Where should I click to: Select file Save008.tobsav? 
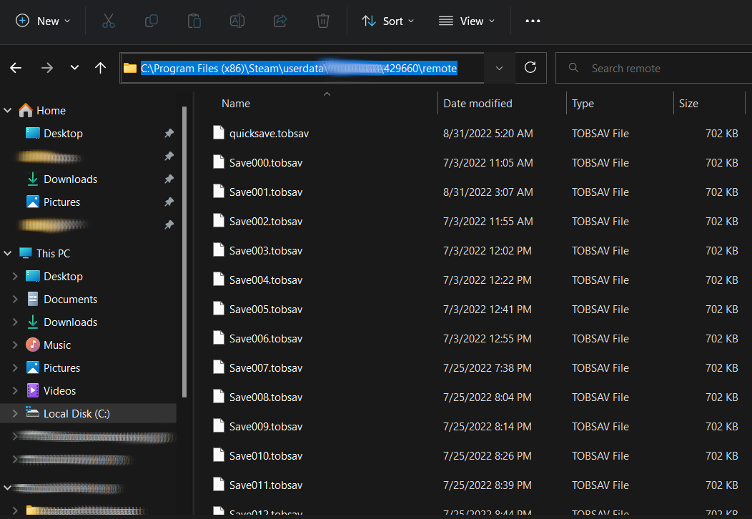266,397
